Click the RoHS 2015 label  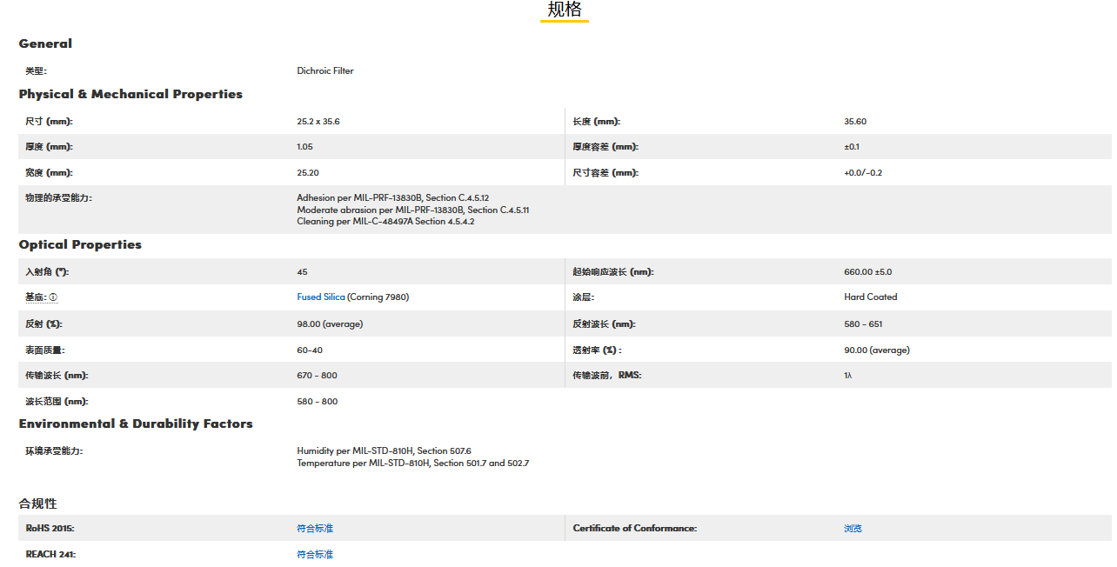(50, 529)
